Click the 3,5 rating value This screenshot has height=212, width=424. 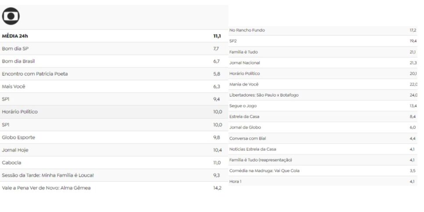click(413, 171)
